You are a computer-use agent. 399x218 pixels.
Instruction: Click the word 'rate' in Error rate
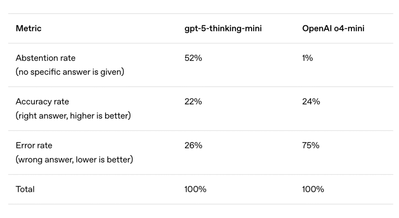click(x=45, y=145)
